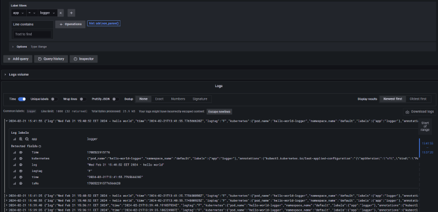Expand the 15:41:25 log row
This screenshot has width=438, height=212.
[7, 195]
